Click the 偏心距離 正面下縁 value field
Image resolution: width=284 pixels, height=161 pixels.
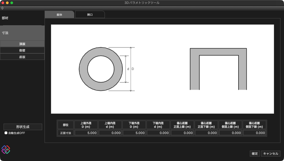[206, 133]
